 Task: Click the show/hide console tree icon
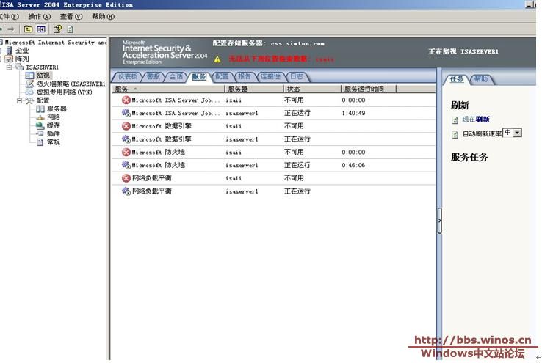(x=41, y=29)
